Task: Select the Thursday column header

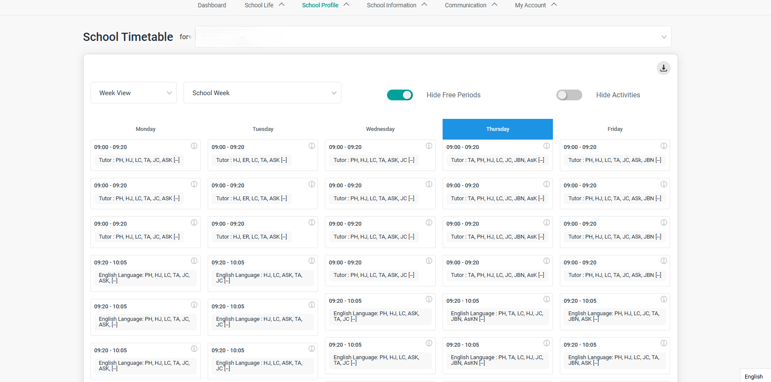Action: point(497,129)
